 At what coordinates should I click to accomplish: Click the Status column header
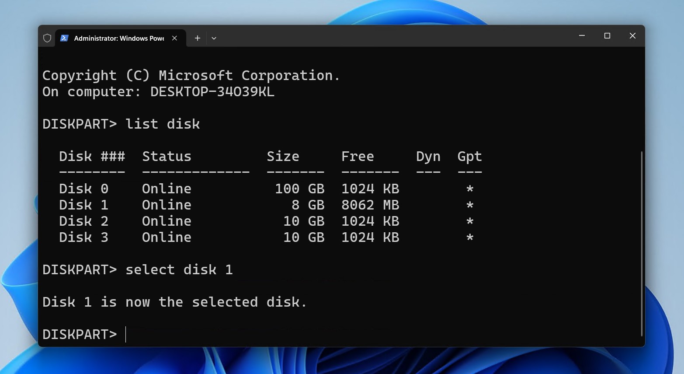167,156
